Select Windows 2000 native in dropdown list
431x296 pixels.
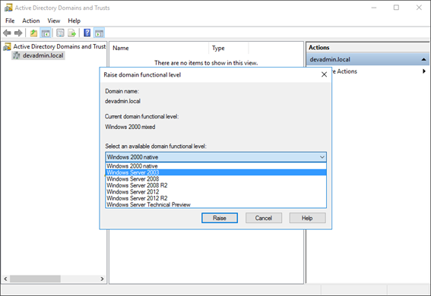pyautogui.click(x=216, y=166)
